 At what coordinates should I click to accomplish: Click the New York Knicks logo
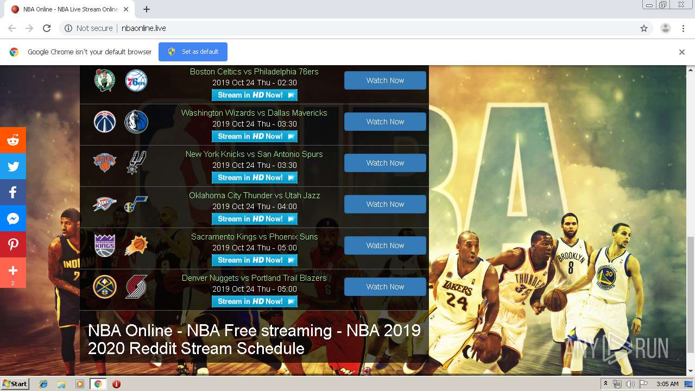tap(104, 163)
